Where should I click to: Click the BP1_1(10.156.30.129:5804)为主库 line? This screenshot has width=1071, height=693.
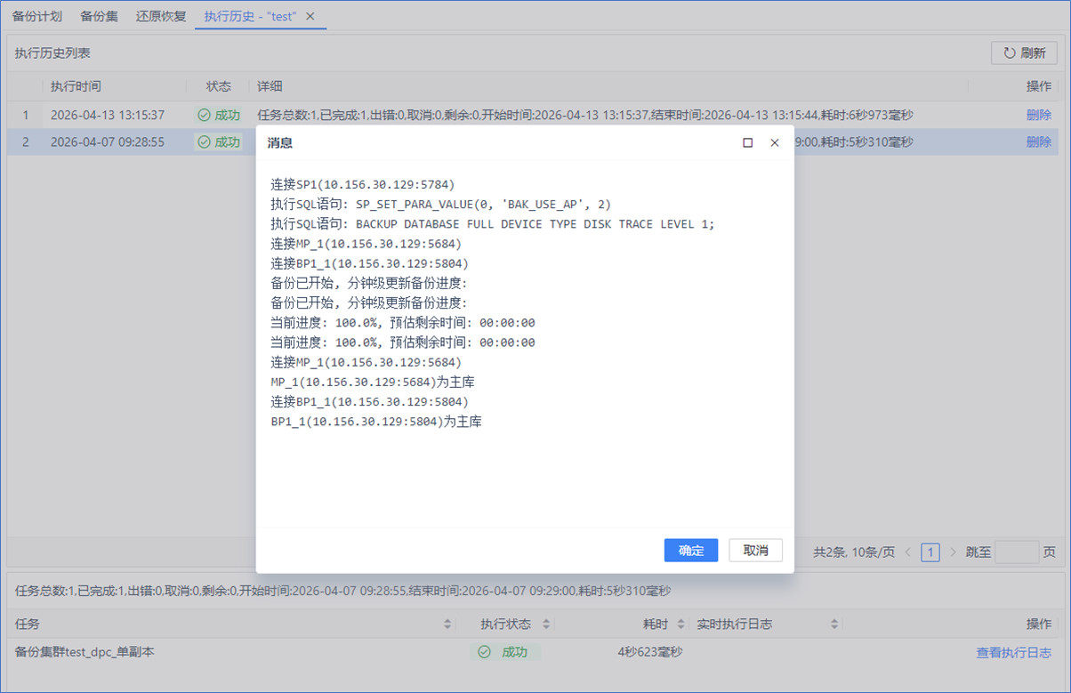[376, 422]
